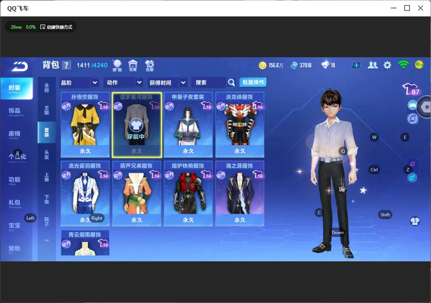The height and width of the screenshot is (303, 431).
Task: Select the 熔炉铁骑服饰 outfit card
Action: pos(188,194)
